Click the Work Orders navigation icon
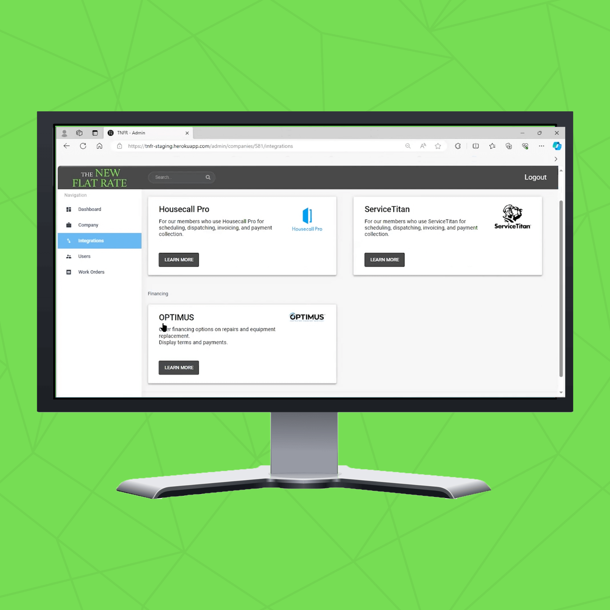 coord(69,272)
